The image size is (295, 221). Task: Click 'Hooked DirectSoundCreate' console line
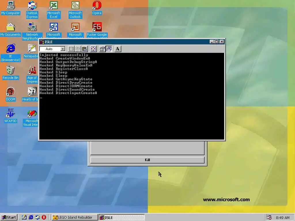67,89
